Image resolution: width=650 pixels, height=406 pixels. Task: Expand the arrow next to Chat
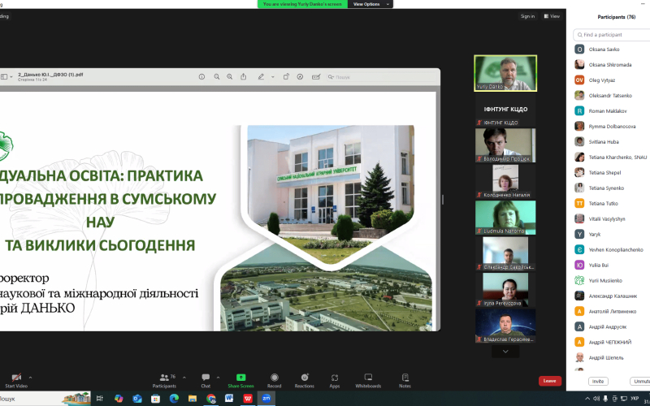(x=218, y=378)
